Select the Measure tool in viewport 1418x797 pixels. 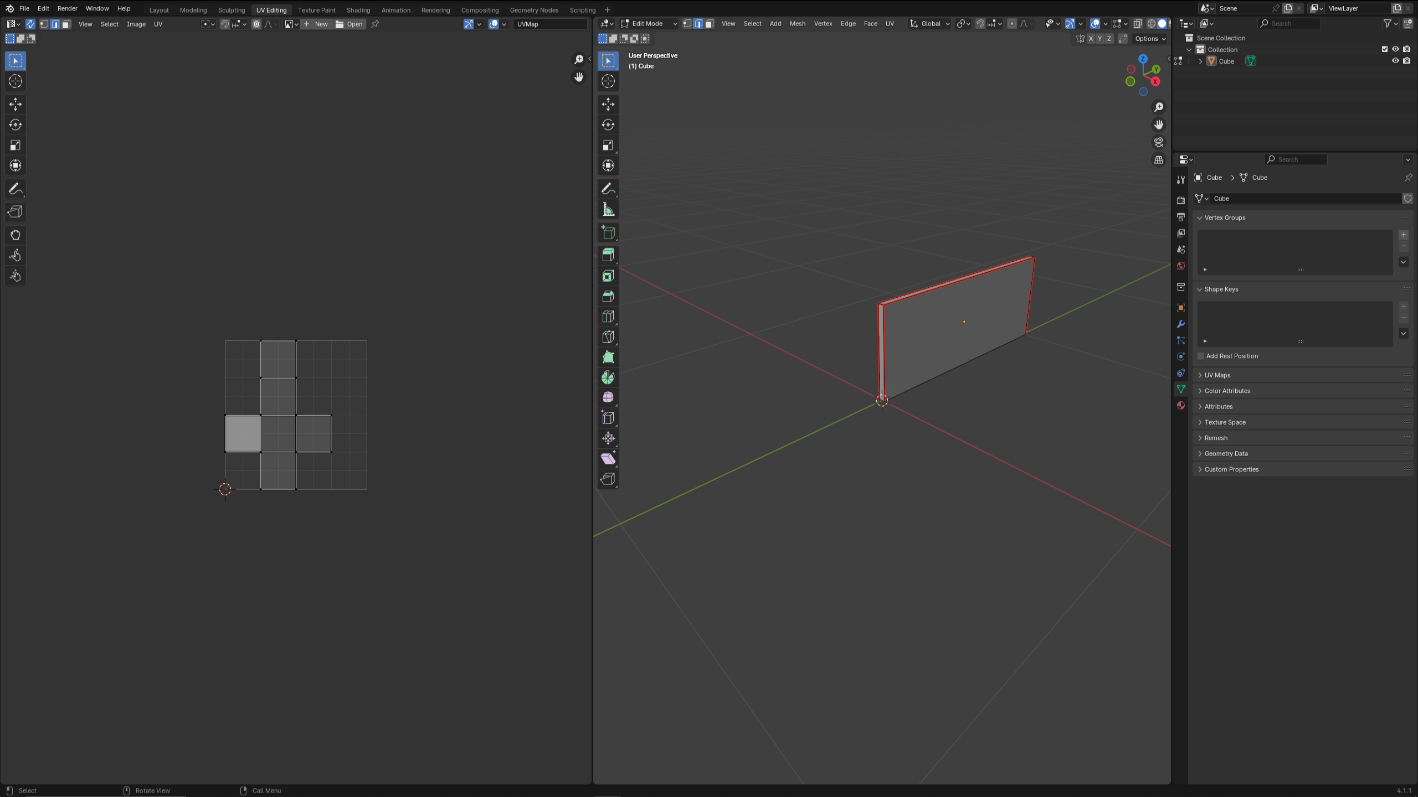point(608,209)
